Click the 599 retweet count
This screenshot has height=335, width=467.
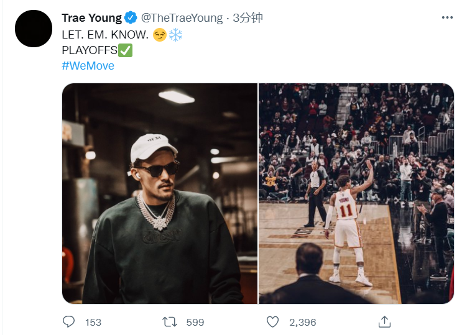195,322
